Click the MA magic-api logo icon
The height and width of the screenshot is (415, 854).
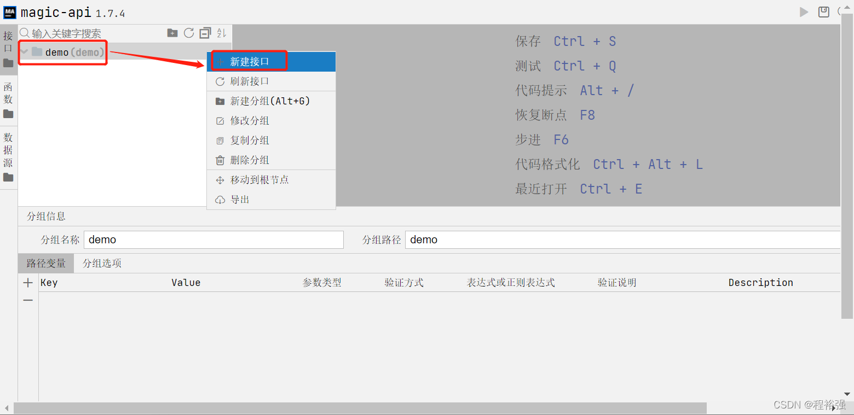click(x=10, y=12)
